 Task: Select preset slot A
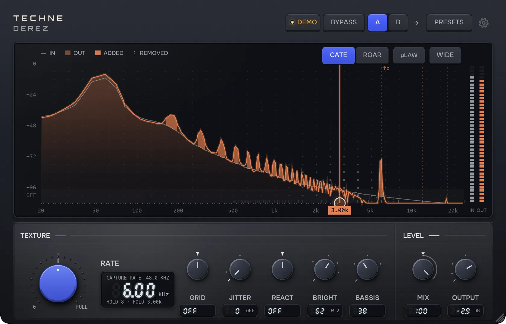(377, 22)
